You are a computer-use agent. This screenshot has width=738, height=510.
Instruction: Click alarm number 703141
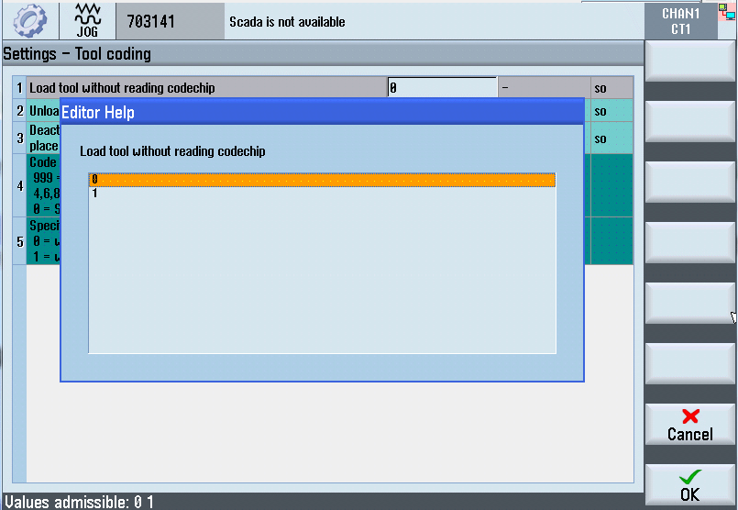tap(150, 21)
